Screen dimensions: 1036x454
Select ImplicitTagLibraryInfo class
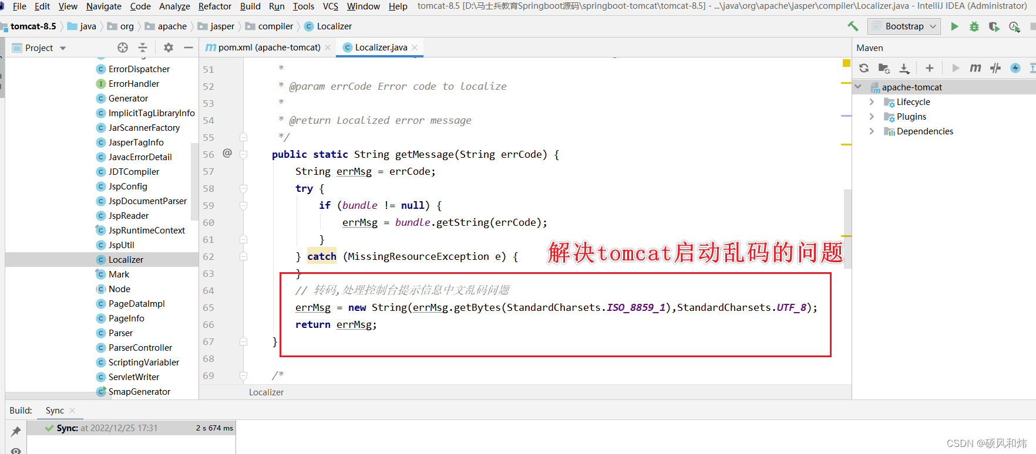click(152, 113)
